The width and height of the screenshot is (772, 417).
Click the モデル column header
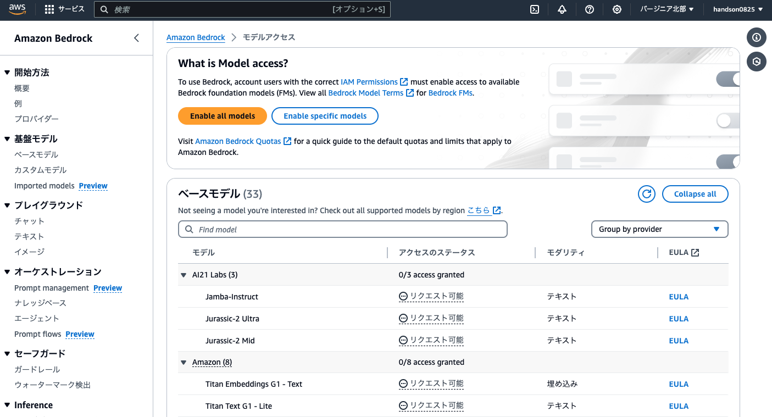(x=203, y=253)
